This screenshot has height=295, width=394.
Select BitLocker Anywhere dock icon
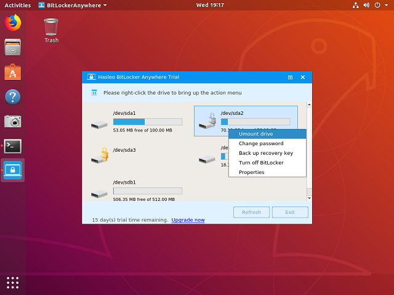click(x=12, y=170)
